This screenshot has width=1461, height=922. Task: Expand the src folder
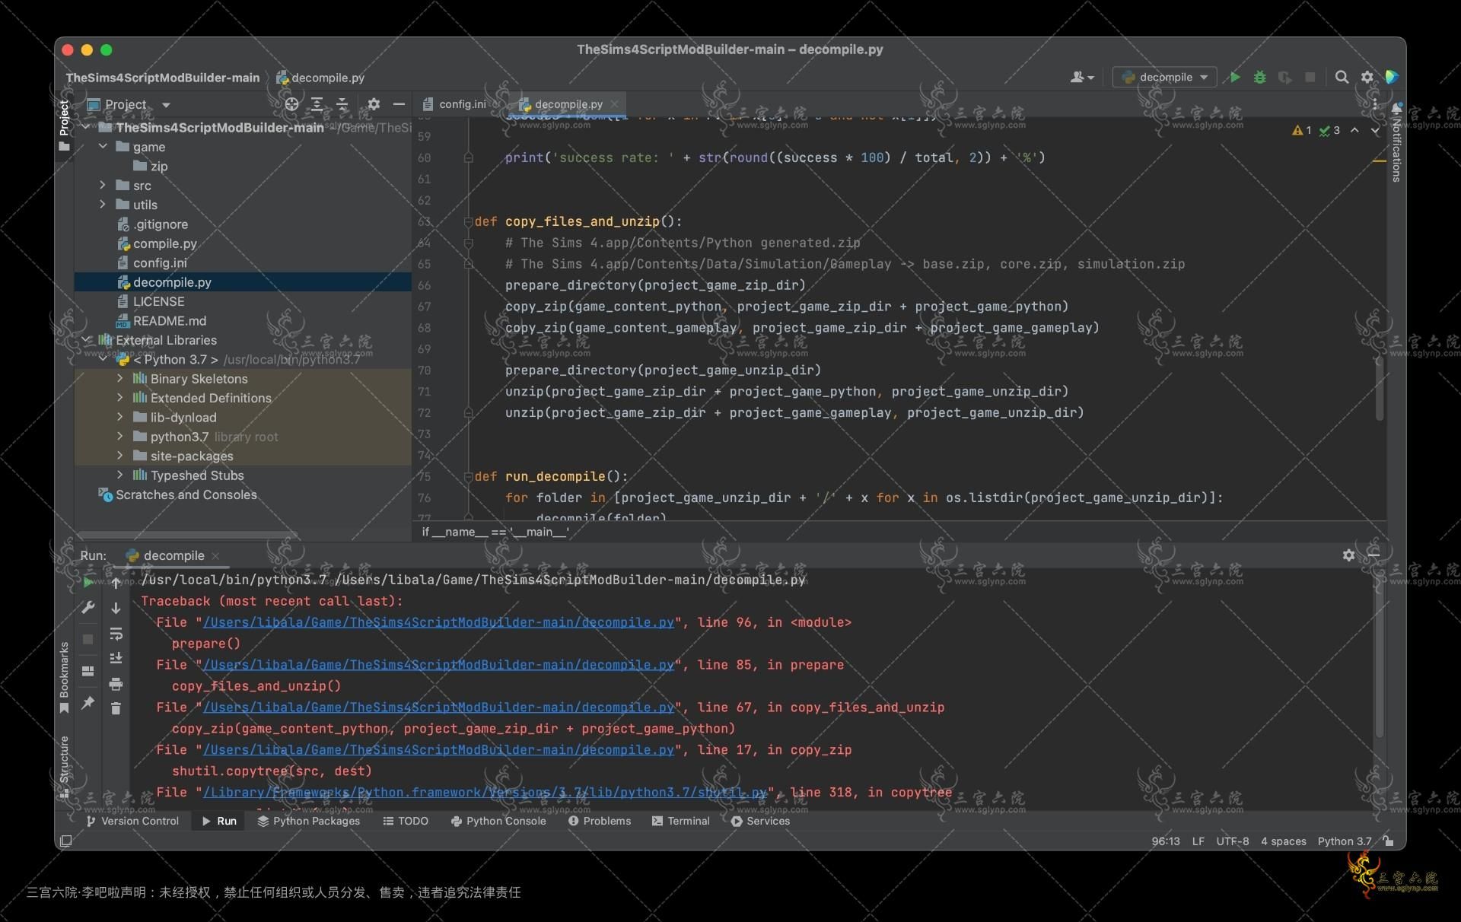pyautogui.click(x=103, y=185)
